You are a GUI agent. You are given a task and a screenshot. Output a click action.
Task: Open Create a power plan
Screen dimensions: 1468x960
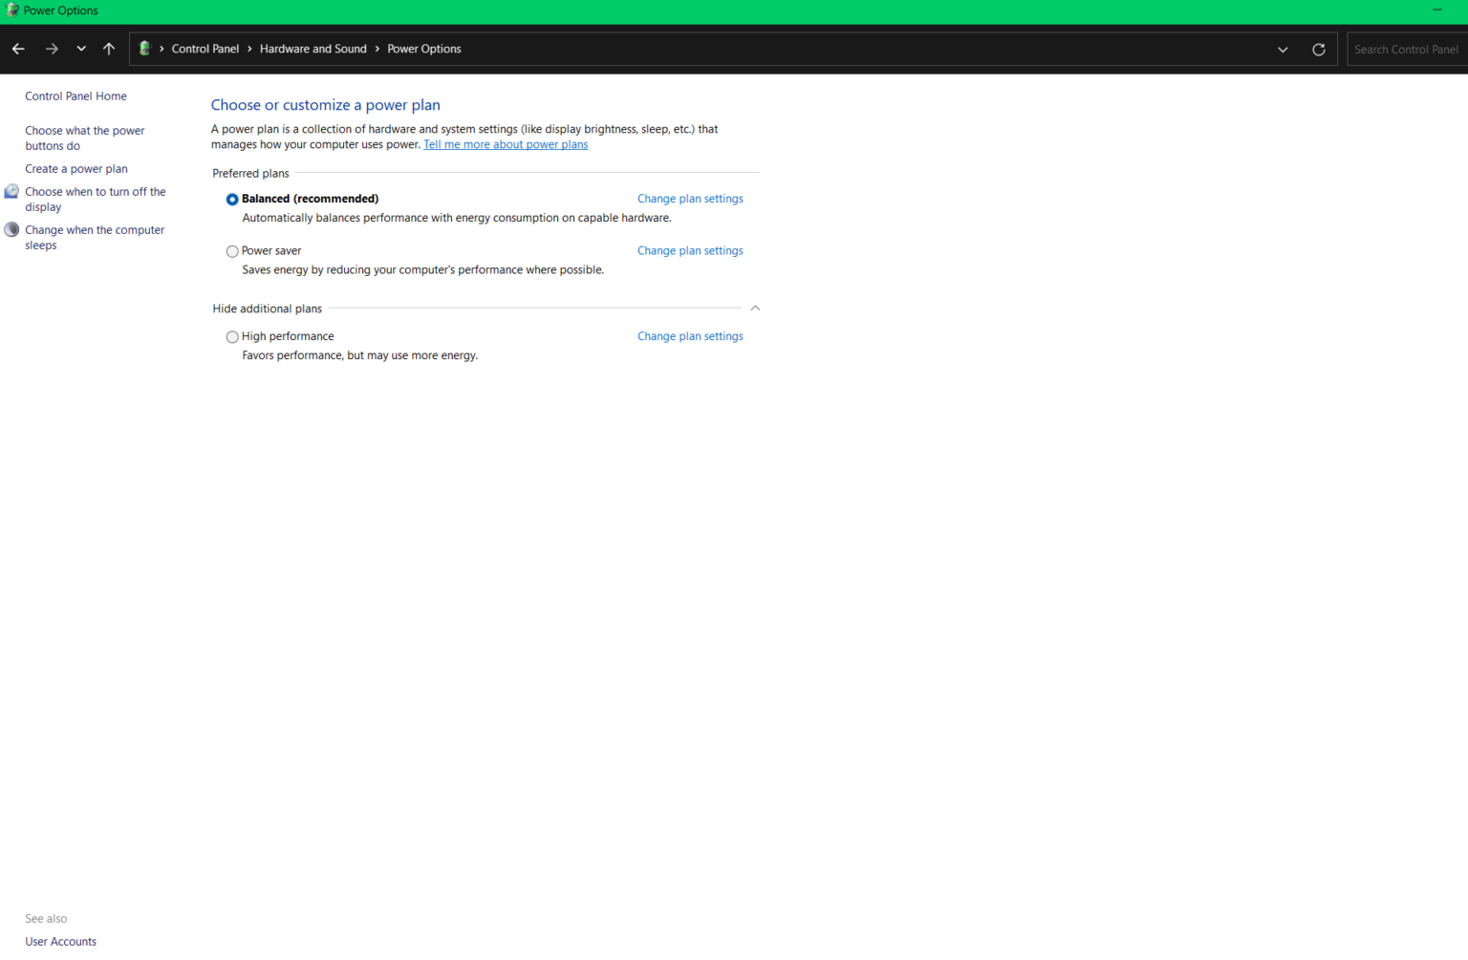coord(76,169)
